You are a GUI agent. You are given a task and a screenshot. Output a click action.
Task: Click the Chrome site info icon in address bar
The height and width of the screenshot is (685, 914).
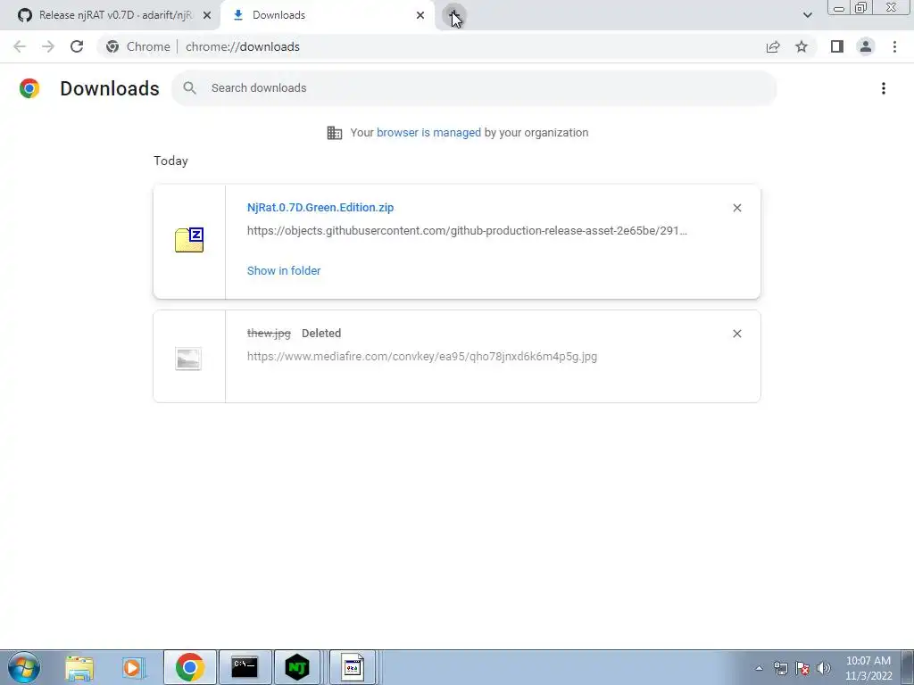112,46
